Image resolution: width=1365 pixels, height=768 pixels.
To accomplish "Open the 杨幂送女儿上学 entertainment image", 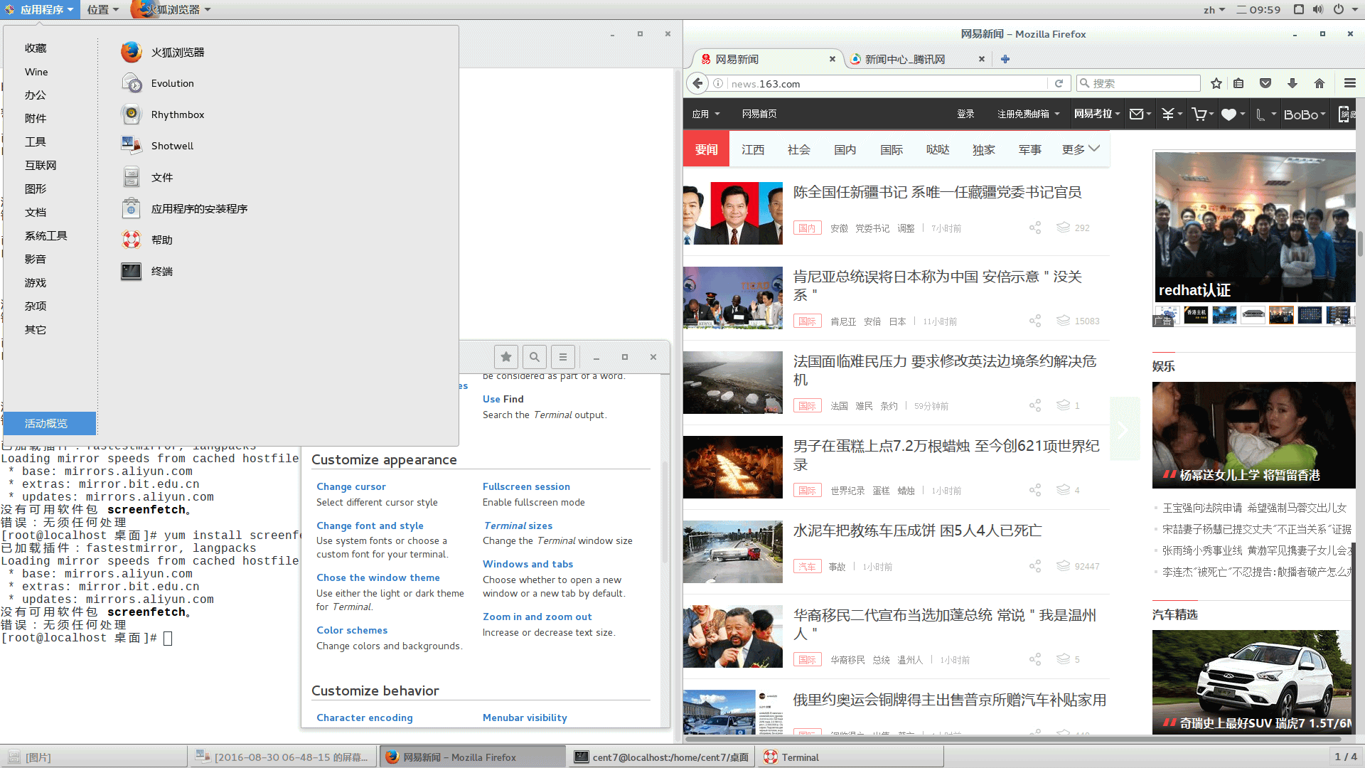I will pos(1253,434).
